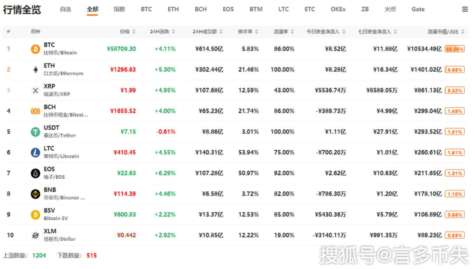Image resolution: width=475 pixels, height=269 pixels.
Task: Open the hamburger menu icon
Action: pos(465,10)
